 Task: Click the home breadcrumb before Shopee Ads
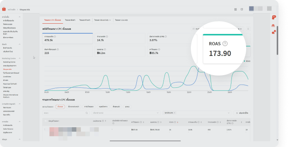(x=11, y=9)
